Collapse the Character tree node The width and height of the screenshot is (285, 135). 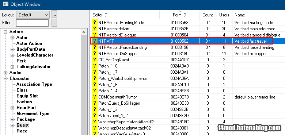point(5,78)
